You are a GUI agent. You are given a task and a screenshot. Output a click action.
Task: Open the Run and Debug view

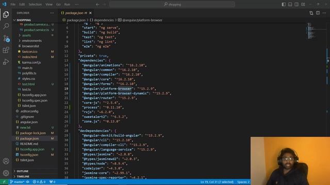[6, 62]
